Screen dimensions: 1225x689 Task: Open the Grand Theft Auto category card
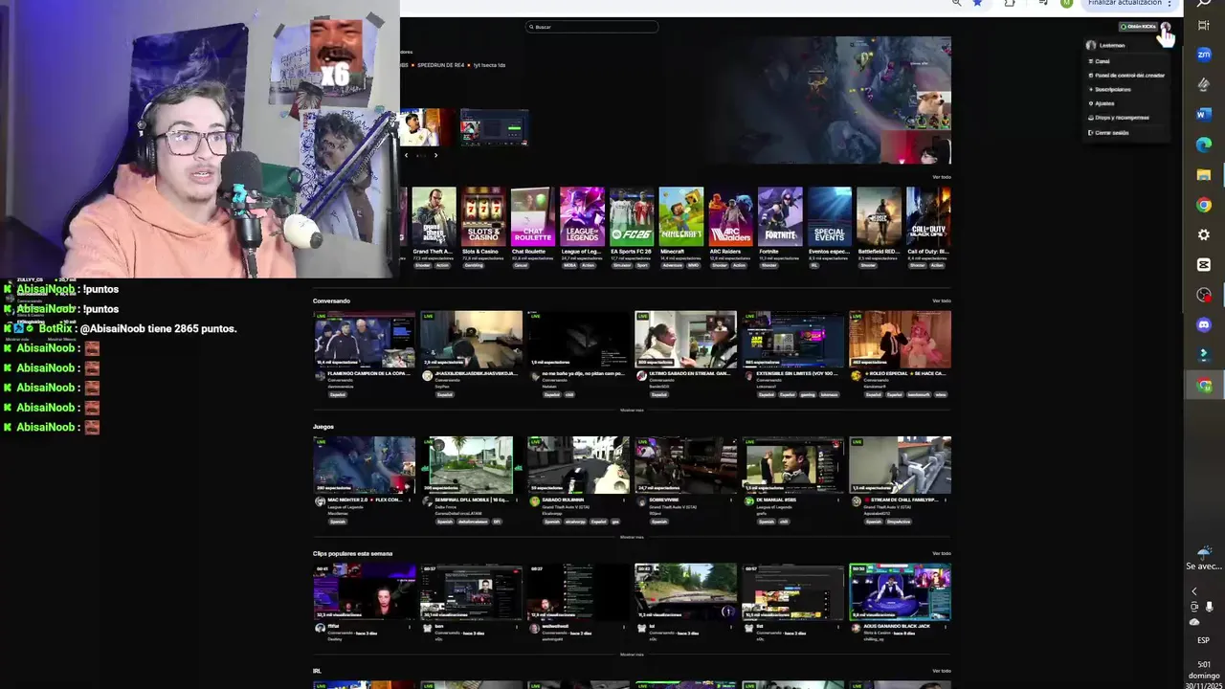(434, 217)
